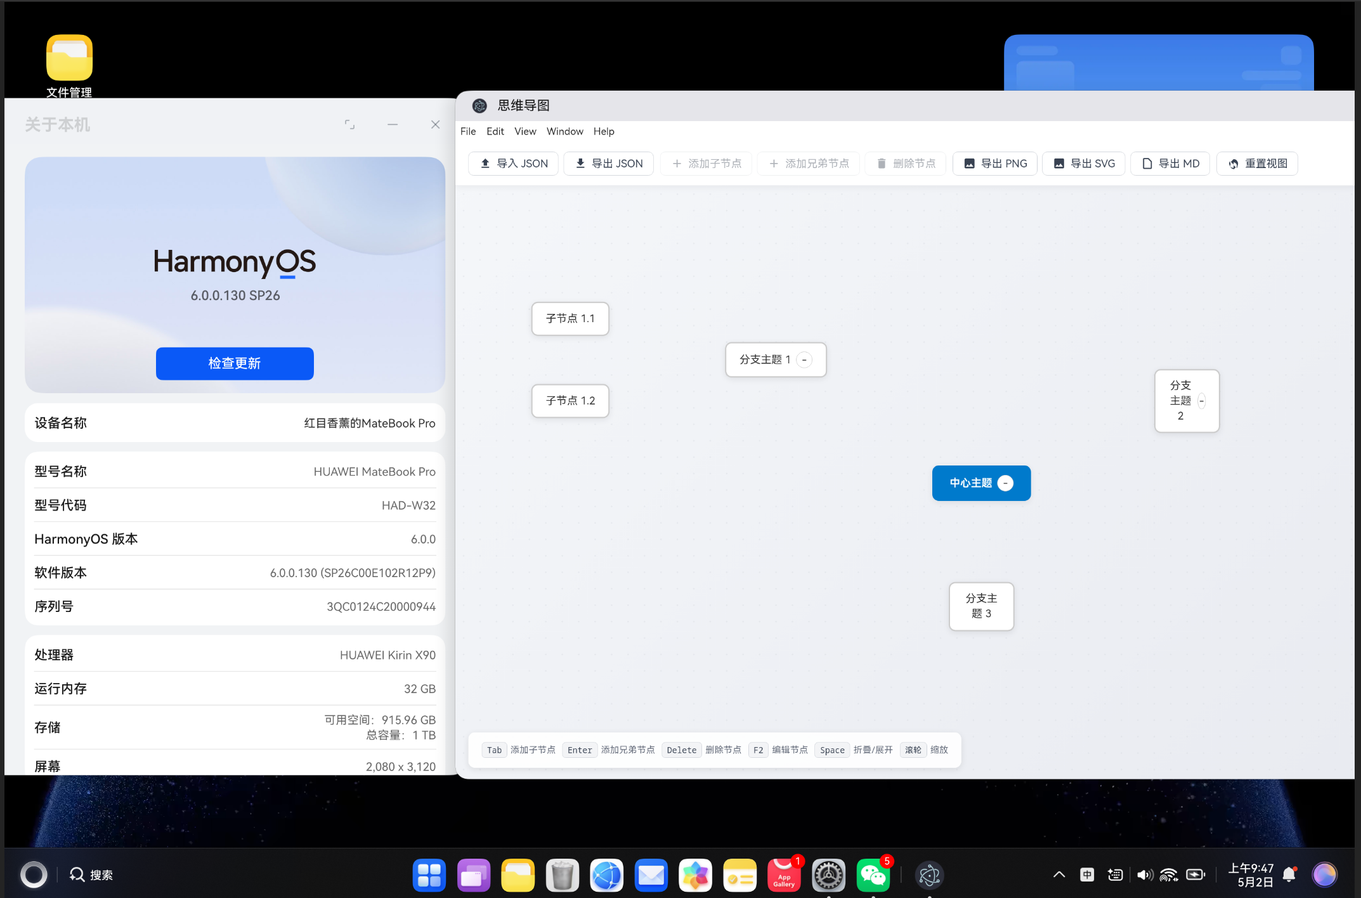Open the Help menu
The height and width of the screenshot is (898, 1361).
point(604,131)
